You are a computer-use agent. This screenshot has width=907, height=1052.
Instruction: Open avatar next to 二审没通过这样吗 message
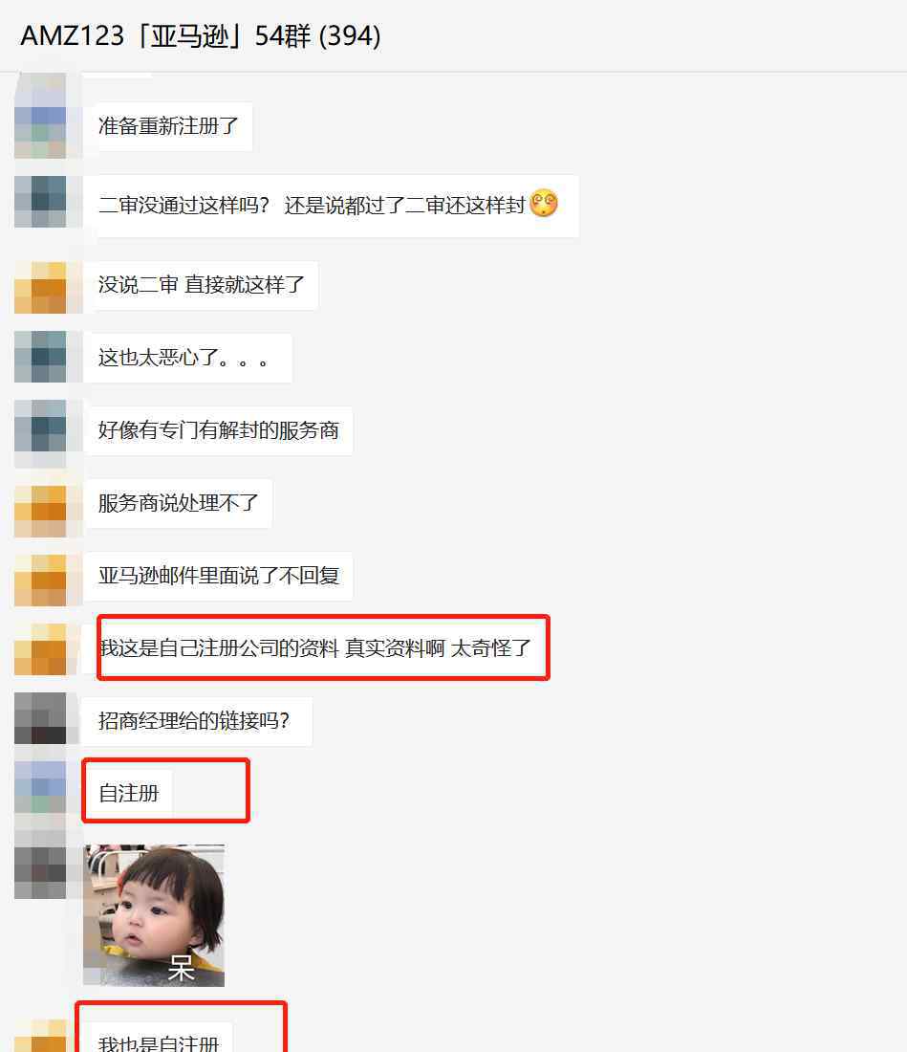coord(40,201)
